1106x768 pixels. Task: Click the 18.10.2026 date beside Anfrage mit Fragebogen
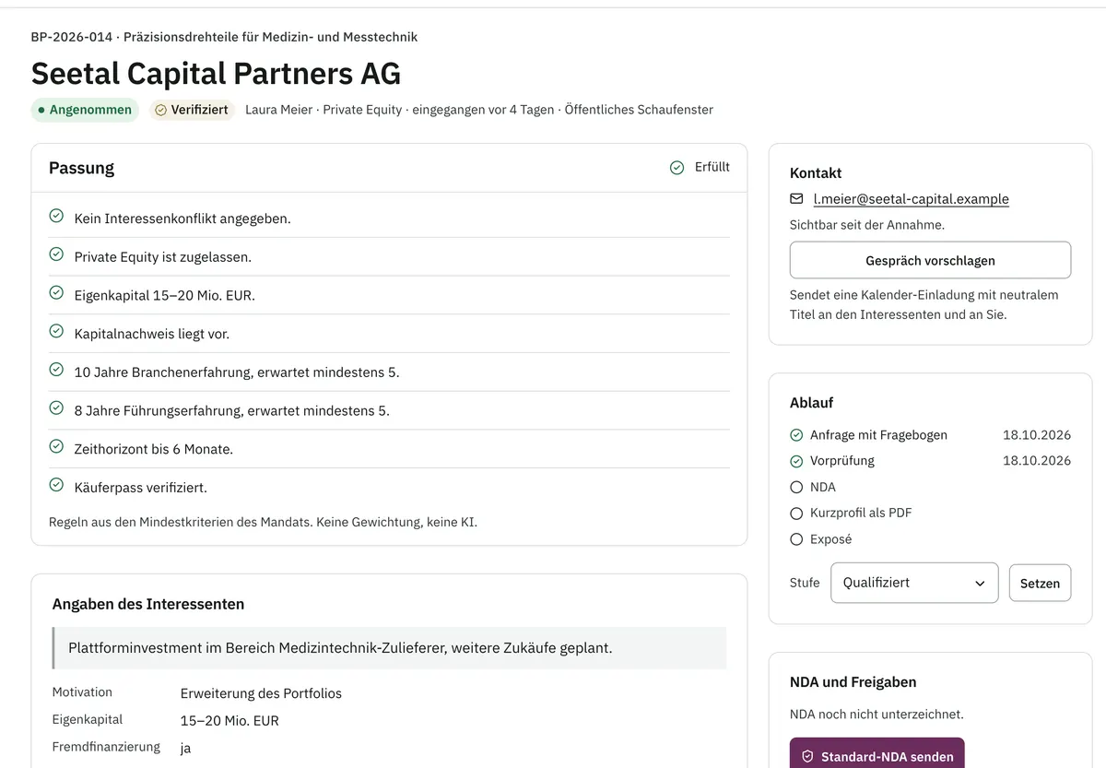pyautogui.click(x=1037, y=435)
